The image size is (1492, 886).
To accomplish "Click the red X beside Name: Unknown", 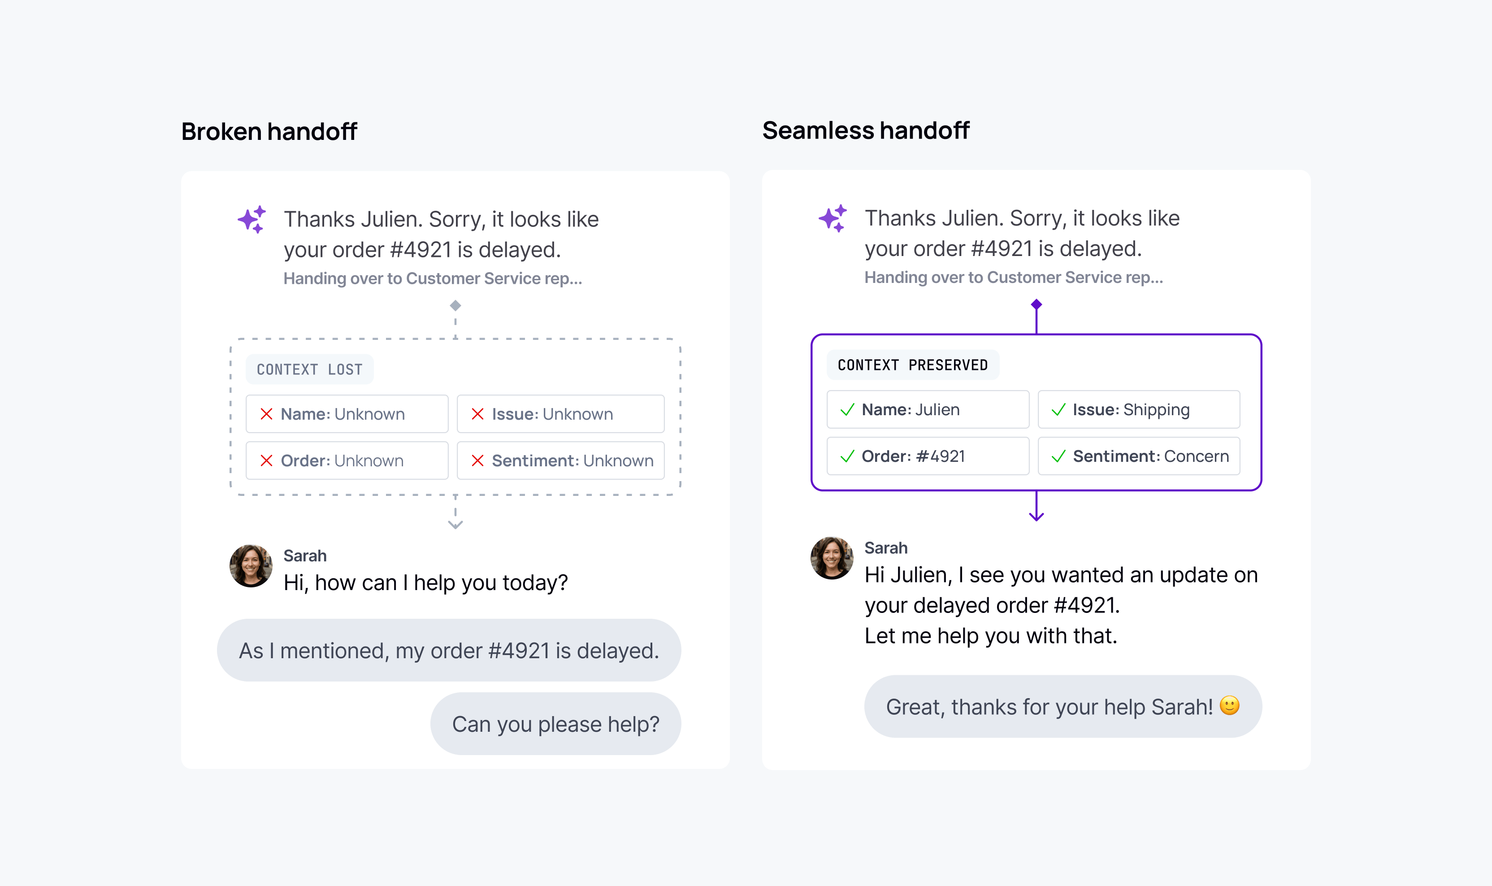I will 266,414.
